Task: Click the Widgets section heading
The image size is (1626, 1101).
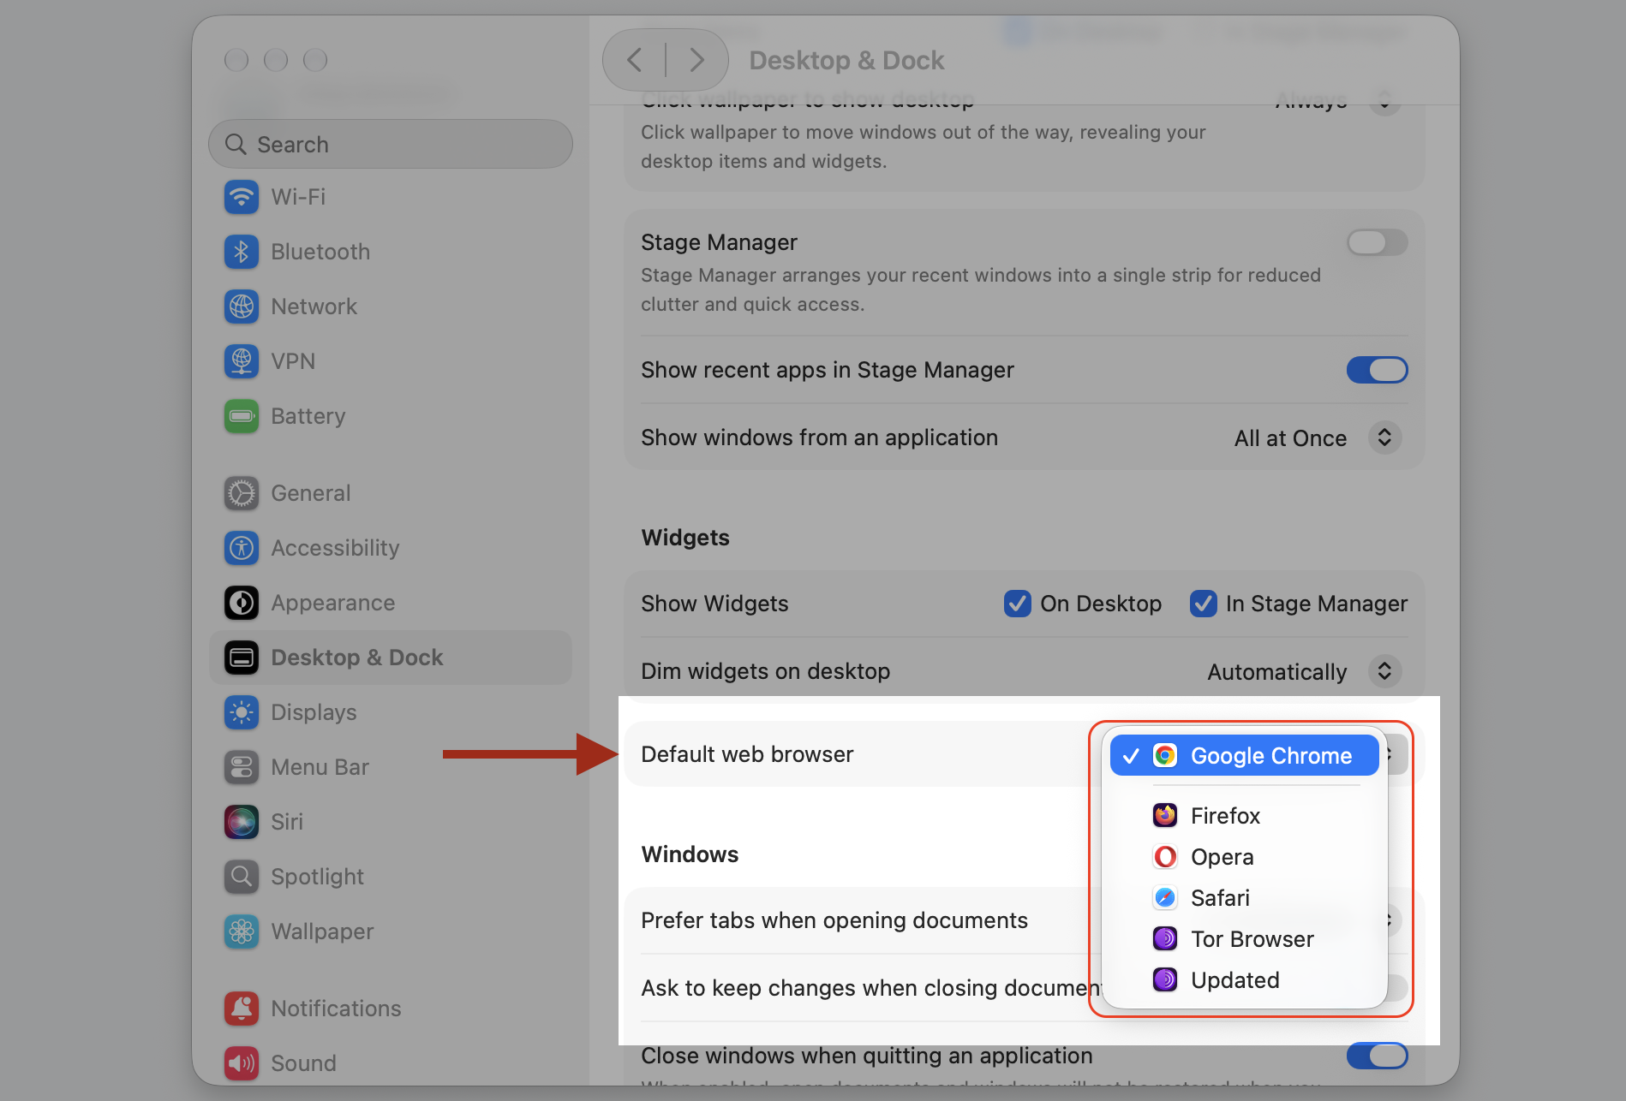Action: 685,538
